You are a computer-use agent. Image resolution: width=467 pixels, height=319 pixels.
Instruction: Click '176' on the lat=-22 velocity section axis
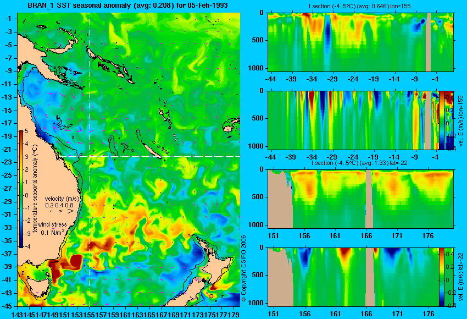click(x=429, y=314)
